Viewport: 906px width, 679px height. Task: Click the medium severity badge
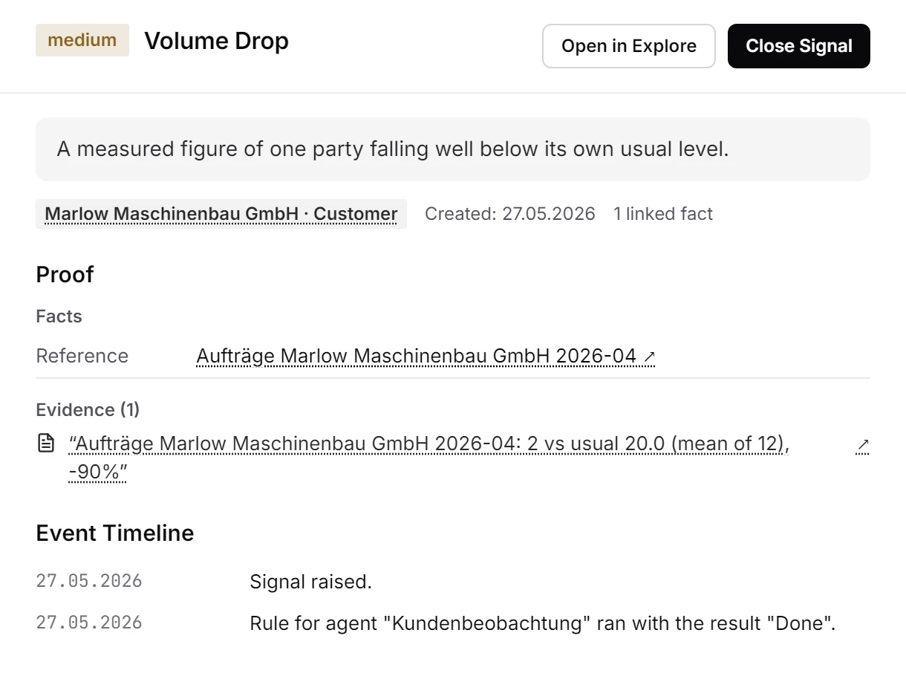click(82, 40)
